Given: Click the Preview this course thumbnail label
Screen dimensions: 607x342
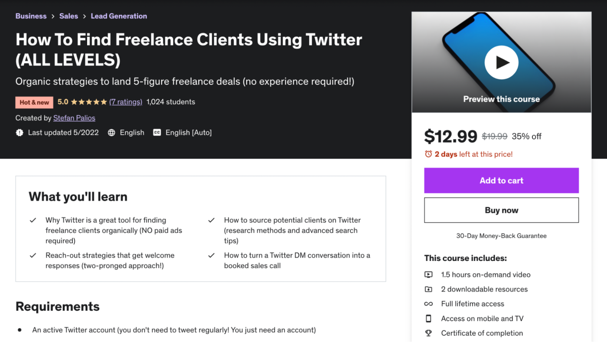Looking at the screenshot, I should [501, 99].
